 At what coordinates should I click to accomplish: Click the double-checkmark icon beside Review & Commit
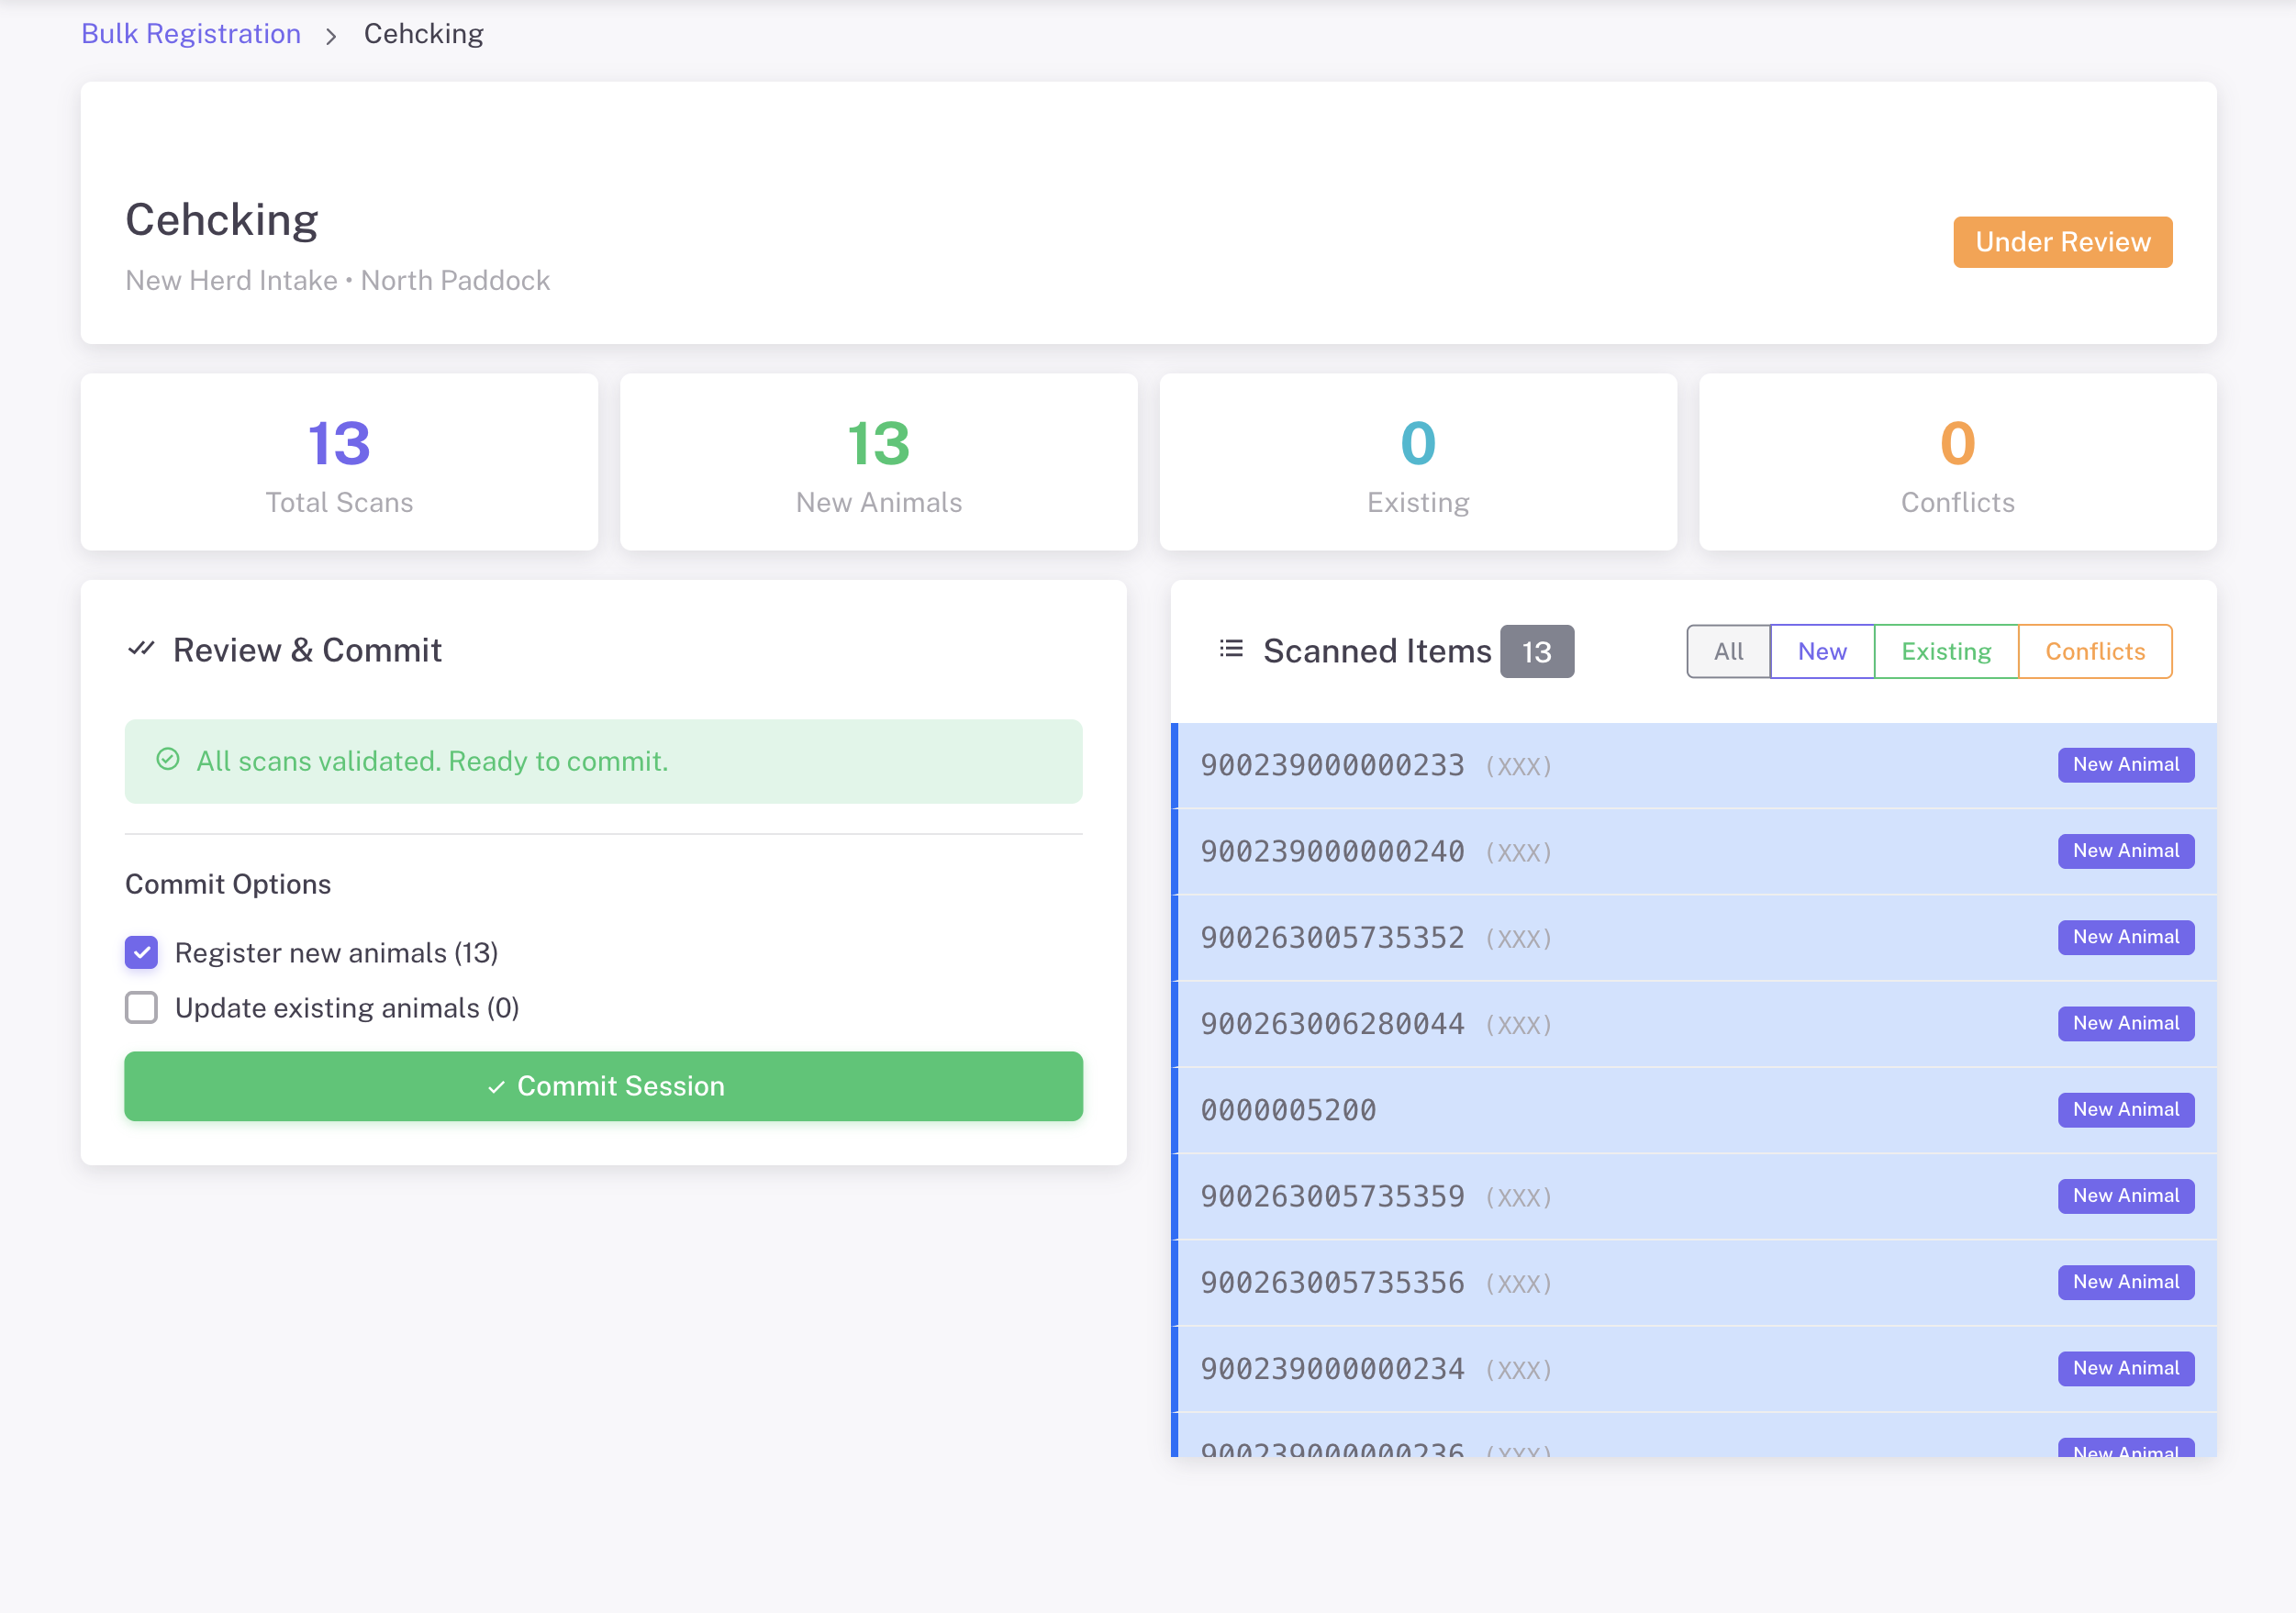[143, 649]
